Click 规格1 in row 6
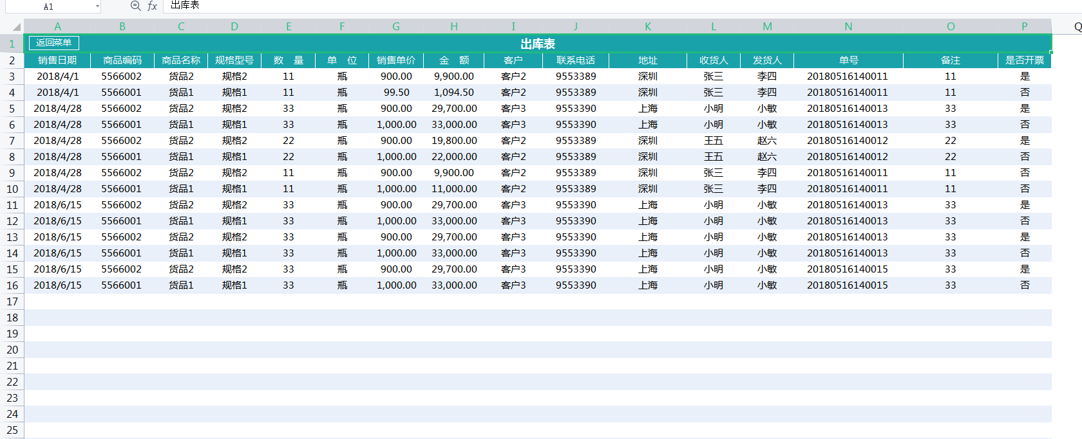The width and height of the screenshot is (1082, 439). [234, 124]
